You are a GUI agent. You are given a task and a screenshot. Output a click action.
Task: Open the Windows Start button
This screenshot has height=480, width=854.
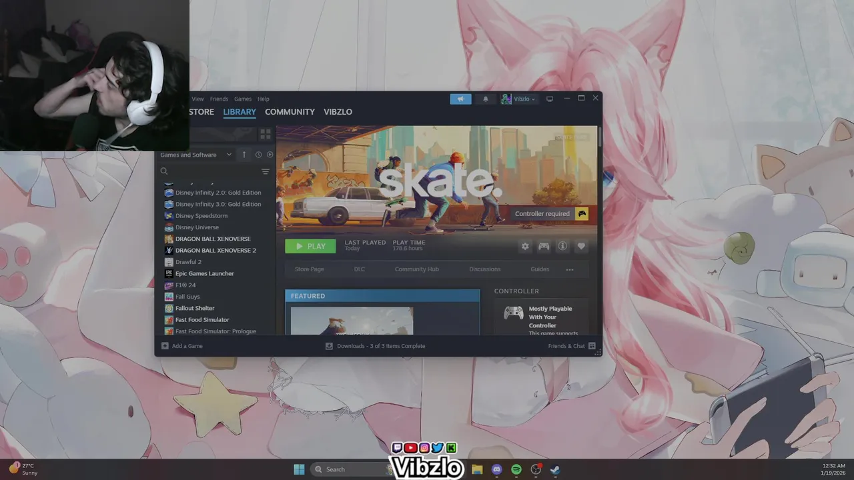click(x=299, y=469)
